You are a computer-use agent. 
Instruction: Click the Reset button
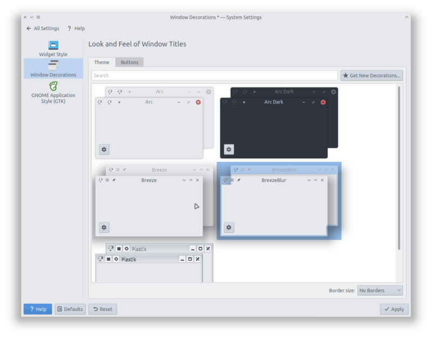(103, 309)
